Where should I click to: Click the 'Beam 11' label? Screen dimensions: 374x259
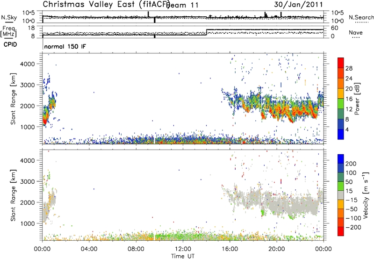pos(182,5)
